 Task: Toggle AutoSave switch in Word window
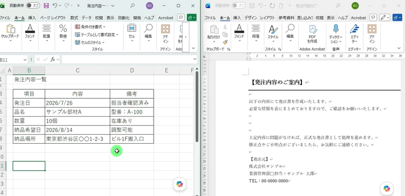(x=239, y=5)
